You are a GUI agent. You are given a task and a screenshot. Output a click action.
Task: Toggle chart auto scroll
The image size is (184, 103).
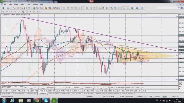click(x=124, y=8)
